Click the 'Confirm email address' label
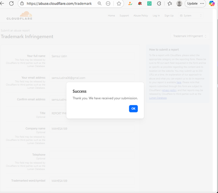The height and width of the screenshot is (193, 218). [31, 99]
